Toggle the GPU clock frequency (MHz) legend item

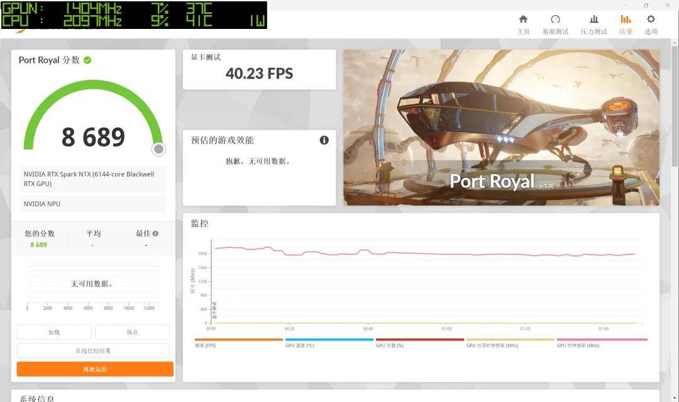[602, 343]
